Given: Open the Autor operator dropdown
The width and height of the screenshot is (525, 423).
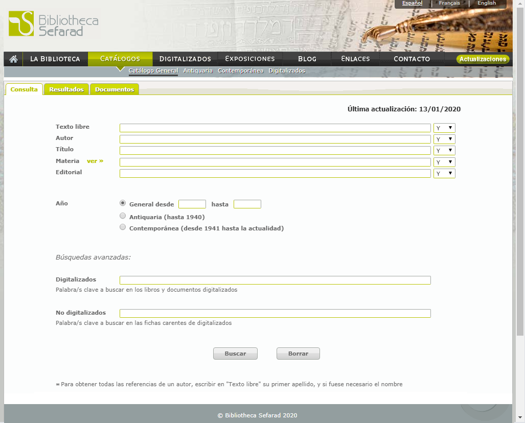Looking at the screenshot, I should [444, 139].
